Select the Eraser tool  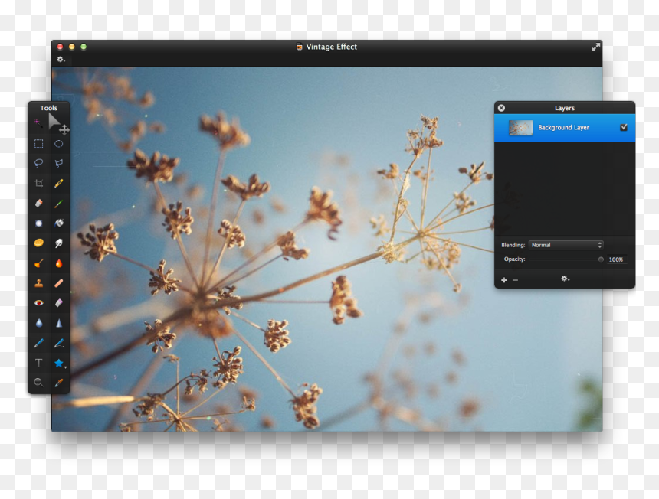[38, 204]
